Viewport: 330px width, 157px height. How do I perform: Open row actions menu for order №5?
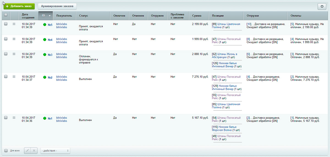click(x=14, y=24)
